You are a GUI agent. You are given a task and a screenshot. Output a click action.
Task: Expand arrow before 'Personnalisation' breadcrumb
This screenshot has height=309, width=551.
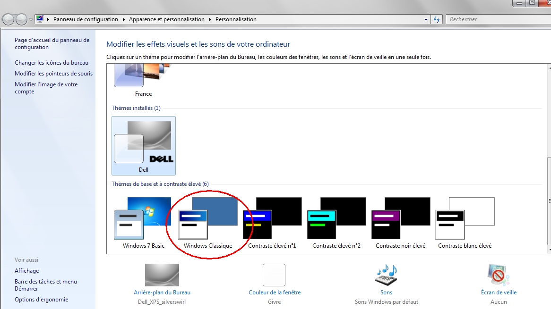[x=210, y=19]
